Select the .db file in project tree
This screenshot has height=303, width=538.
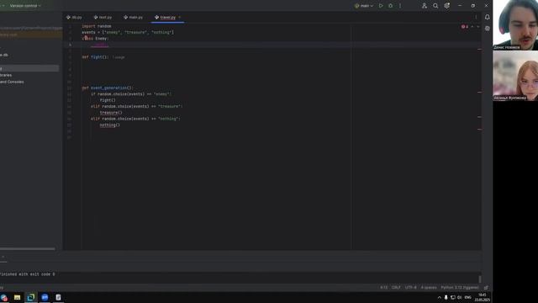pyautogui.click(x=3, y=55)
